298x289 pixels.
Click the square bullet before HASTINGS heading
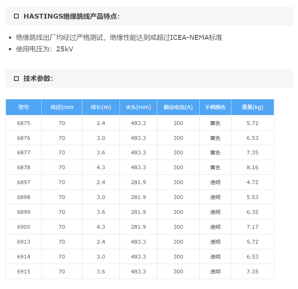pyautogui.click(x=16, y=16)
